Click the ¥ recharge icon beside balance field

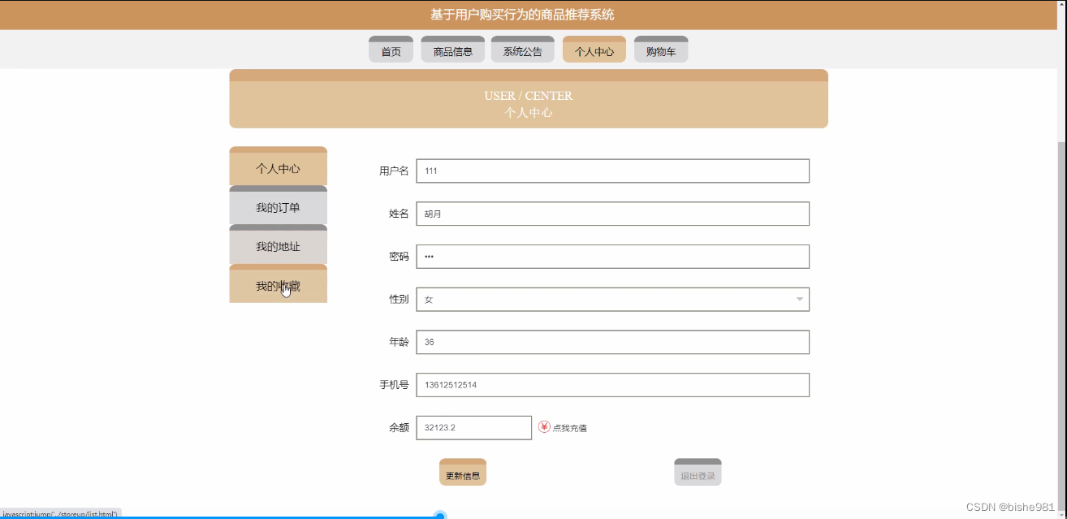pyautogui.click(x=545, y=426)
